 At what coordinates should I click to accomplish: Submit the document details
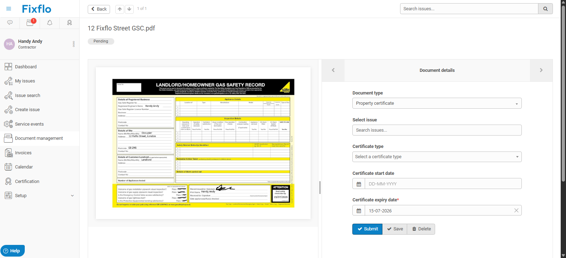[x=367, y=229]
